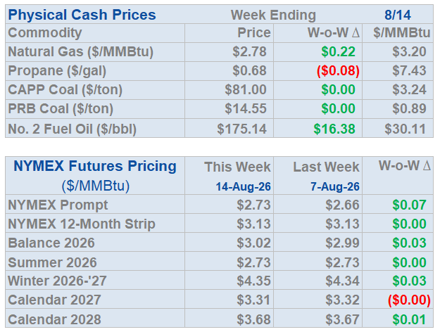Select the Summer 2026 row label

53,263
